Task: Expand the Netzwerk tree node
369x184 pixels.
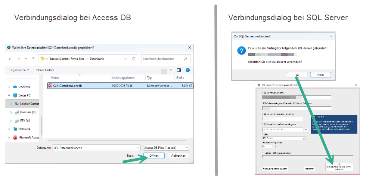Action: coord(10,129)
